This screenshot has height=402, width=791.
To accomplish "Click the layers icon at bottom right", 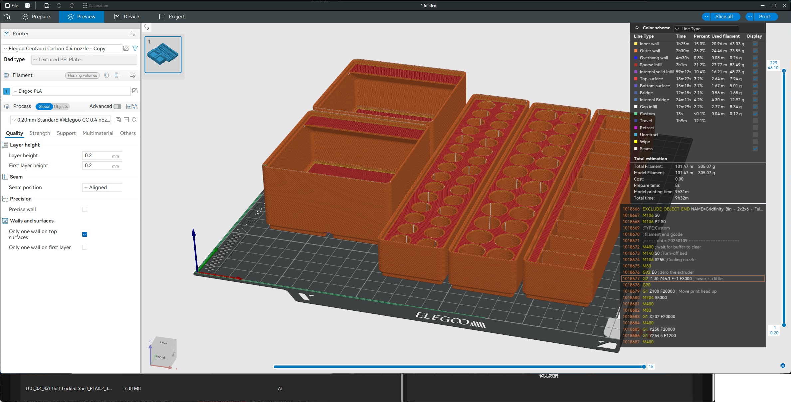I will point(783,366).
